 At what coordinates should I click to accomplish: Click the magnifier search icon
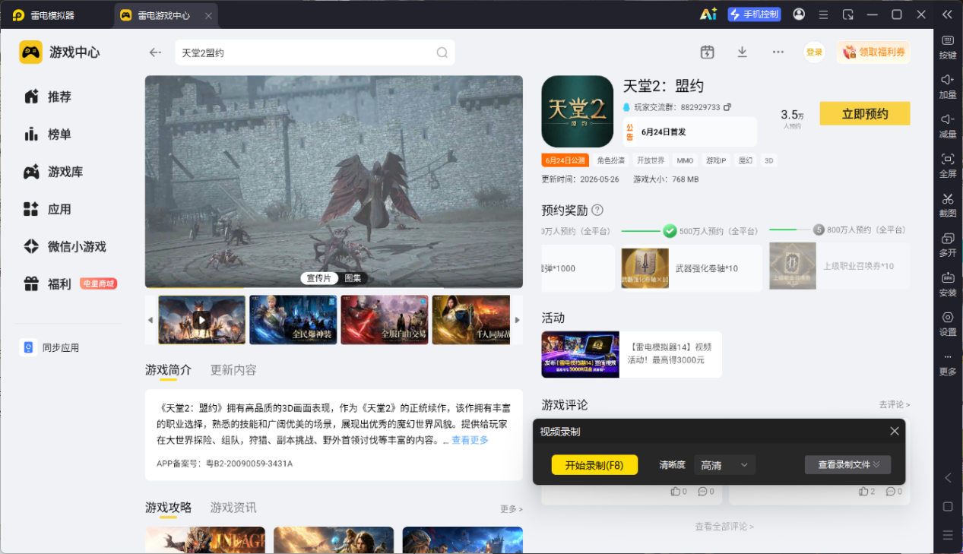442,52
